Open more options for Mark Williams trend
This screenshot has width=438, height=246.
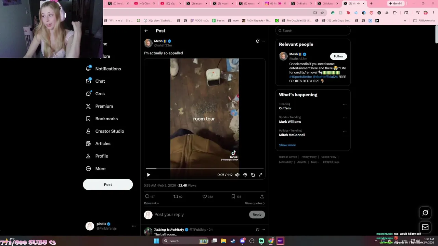[345, 118]
